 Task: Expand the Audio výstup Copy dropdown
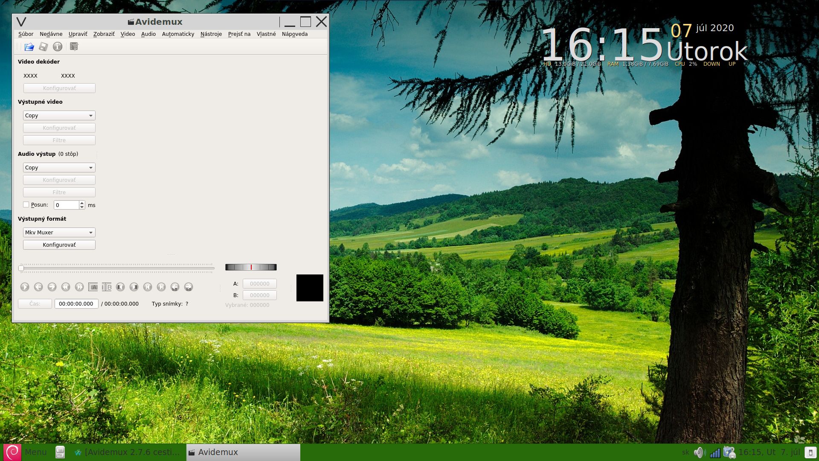[59, 168]
